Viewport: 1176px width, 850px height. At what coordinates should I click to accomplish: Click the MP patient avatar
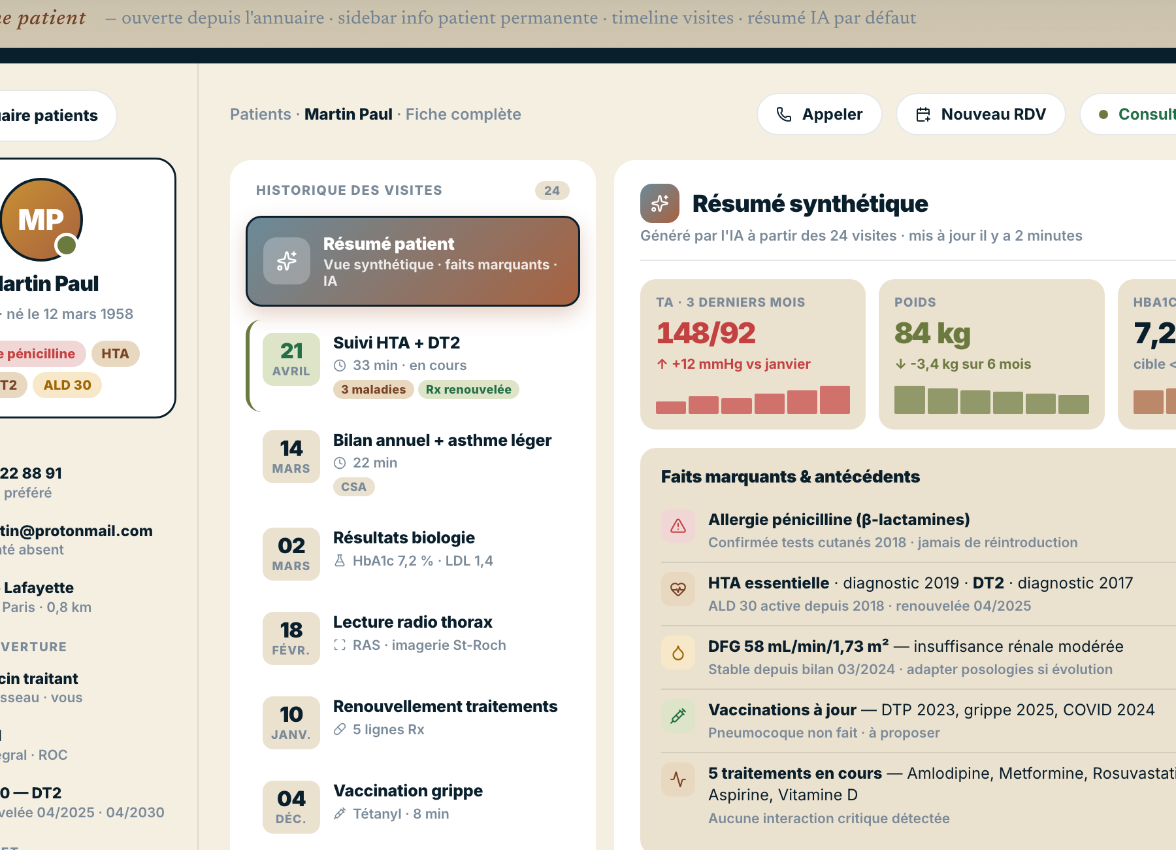click(41, 220)
